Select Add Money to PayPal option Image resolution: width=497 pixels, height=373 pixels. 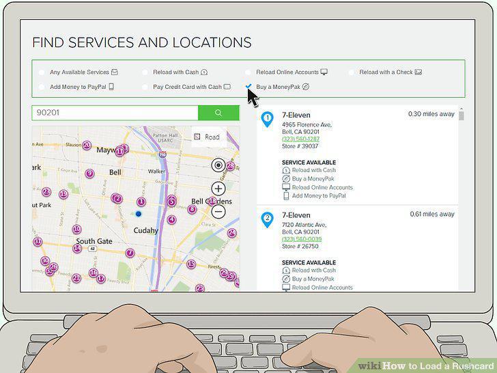point(76,87)
